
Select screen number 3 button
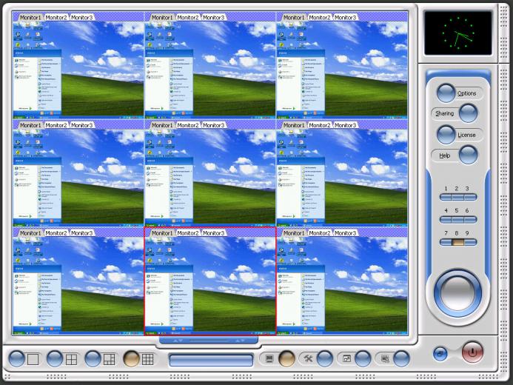point(470,197)
